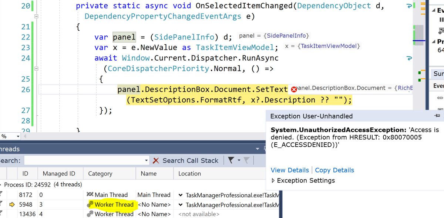Click the gear icon of Worker Thread 13436
This screenshot has height=218, width=444.
pyautogui.click(x=90, y=214)
